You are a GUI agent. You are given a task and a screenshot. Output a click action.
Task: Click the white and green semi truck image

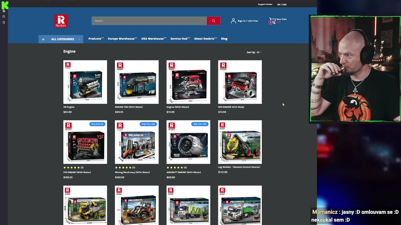240,205
